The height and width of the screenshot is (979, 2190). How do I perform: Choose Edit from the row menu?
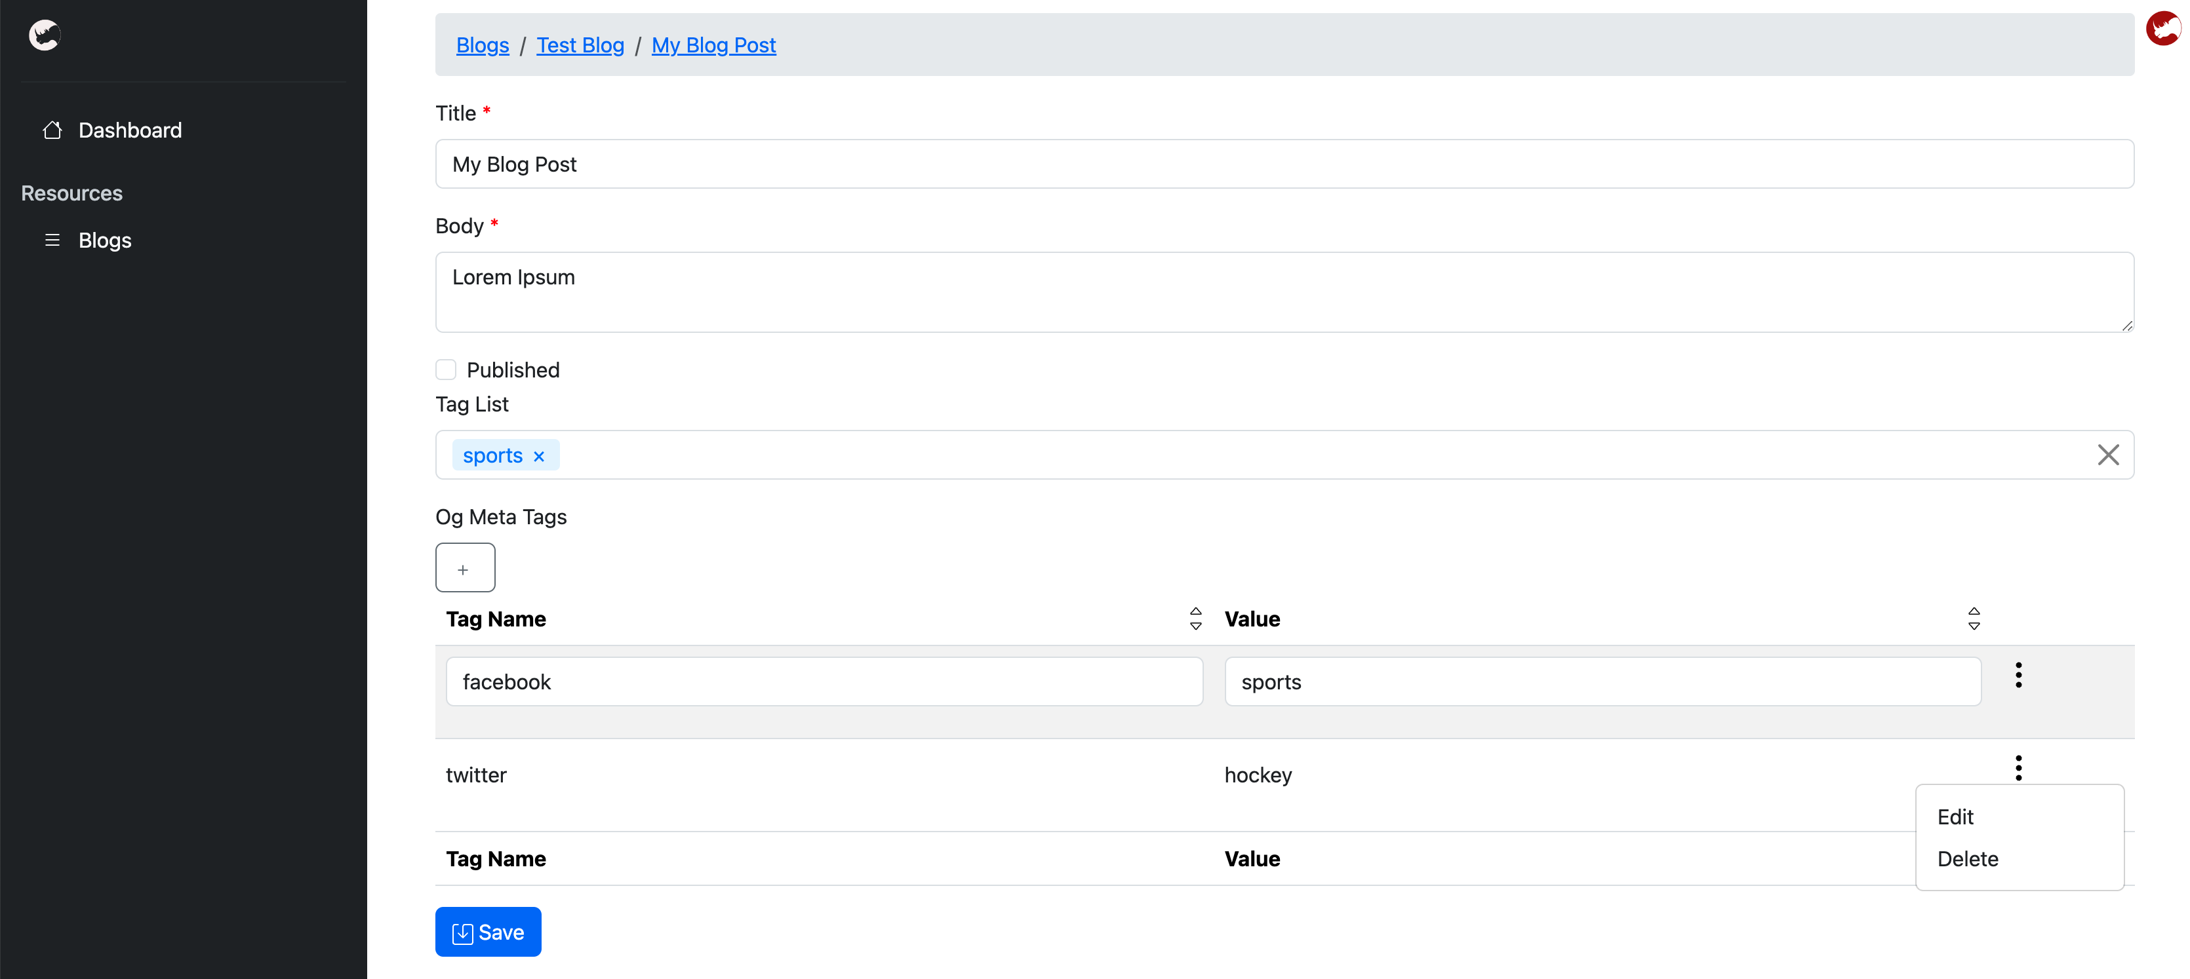point(1955,816)
